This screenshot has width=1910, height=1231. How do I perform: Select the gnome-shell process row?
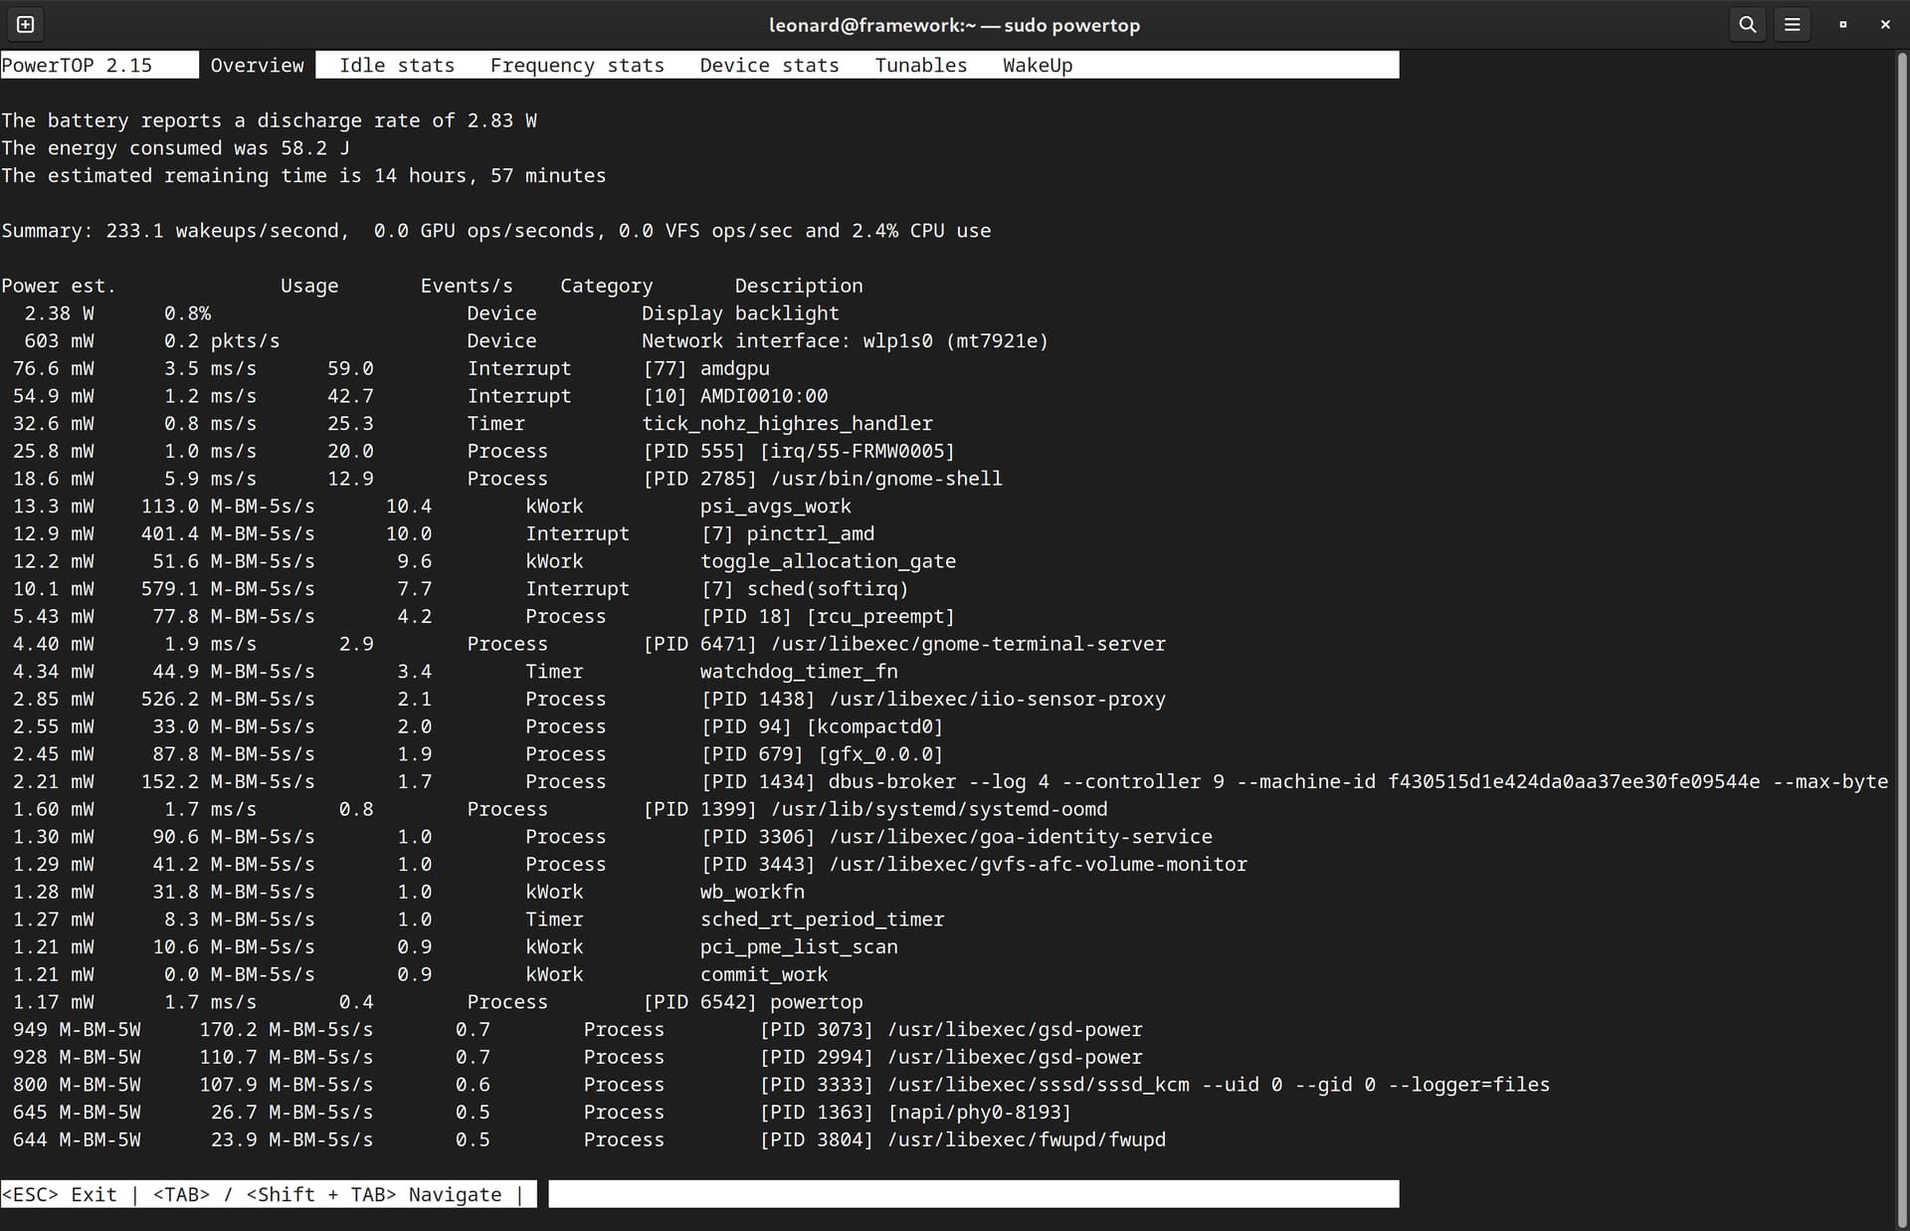click(x=497, y=479)
